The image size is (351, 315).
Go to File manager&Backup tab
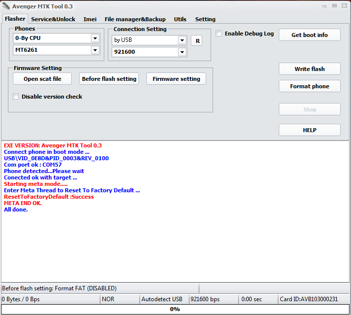[x=135, y=19]
